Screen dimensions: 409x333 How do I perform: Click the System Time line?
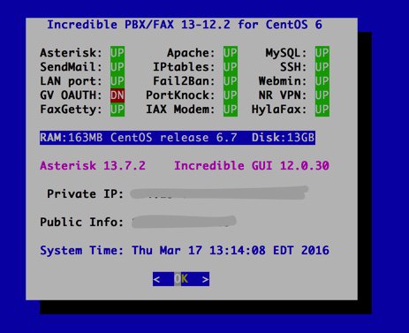[x=185, y=250]
